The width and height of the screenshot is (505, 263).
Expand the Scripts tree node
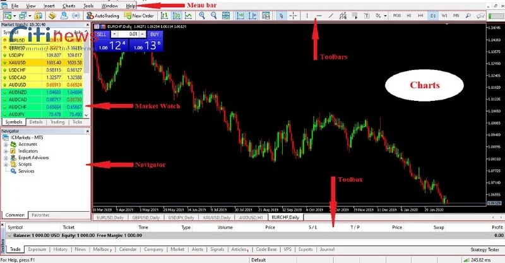pos(6,165)
